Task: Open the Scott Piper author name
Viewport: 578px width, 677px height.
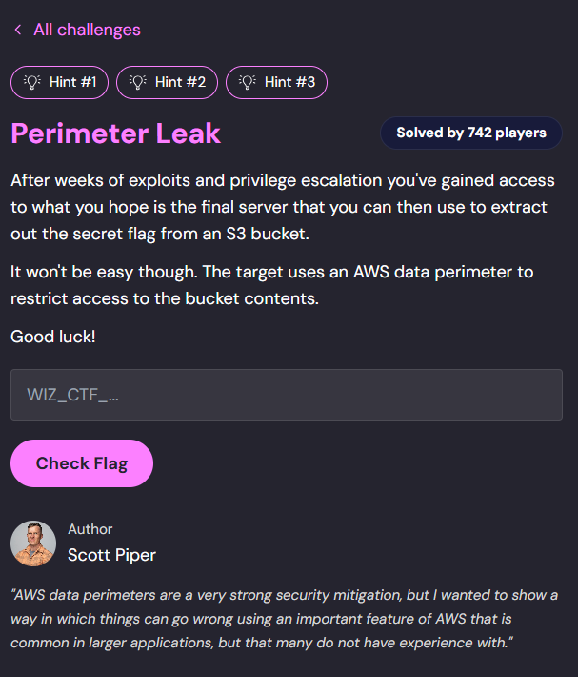Action: click(x=111, y=555)
